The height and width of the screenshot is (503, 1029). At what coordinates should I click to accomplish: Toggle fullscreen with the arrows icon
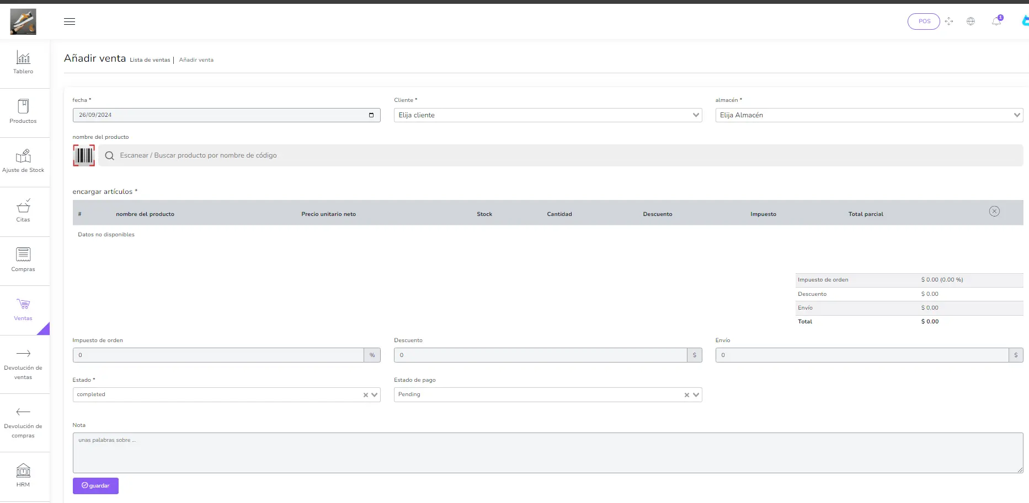pyautogui.click(x=949, y=21)
